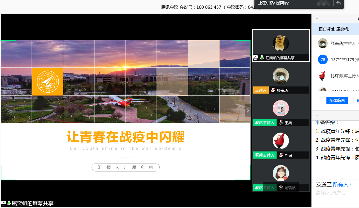The height and width of the screenshot is (208, 359).
Task: Click the 主持人 badge on 张嘉涵's tile
Action: tap(261, 90)
